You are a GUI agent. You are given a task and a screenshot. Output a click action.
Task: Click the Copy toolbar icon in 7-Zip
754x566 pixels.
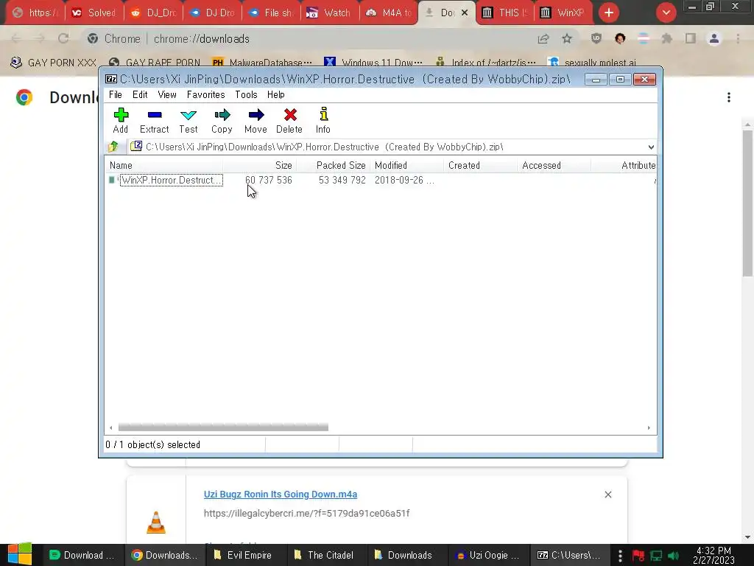222,115
